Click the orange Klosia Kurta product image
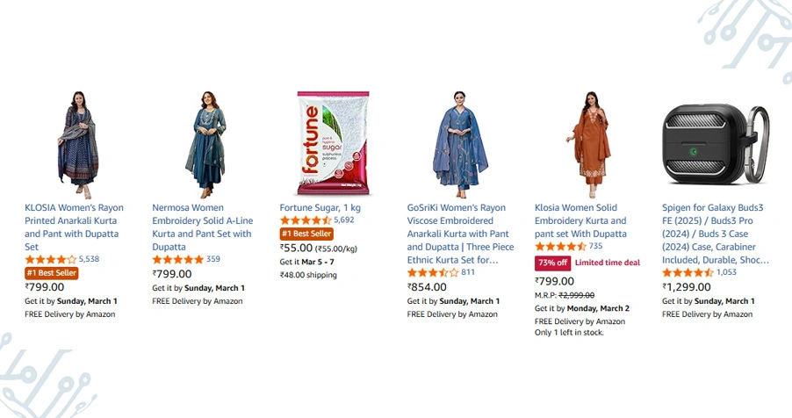This screenshot has width=792, height=418. point(587,144)
